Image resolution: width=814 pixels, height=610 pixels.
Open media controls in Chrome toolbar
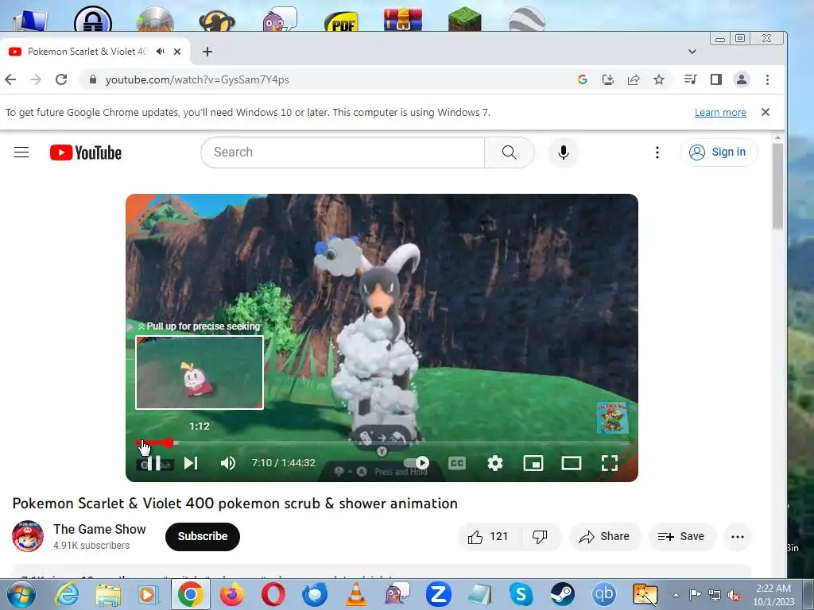click(691, 79)
